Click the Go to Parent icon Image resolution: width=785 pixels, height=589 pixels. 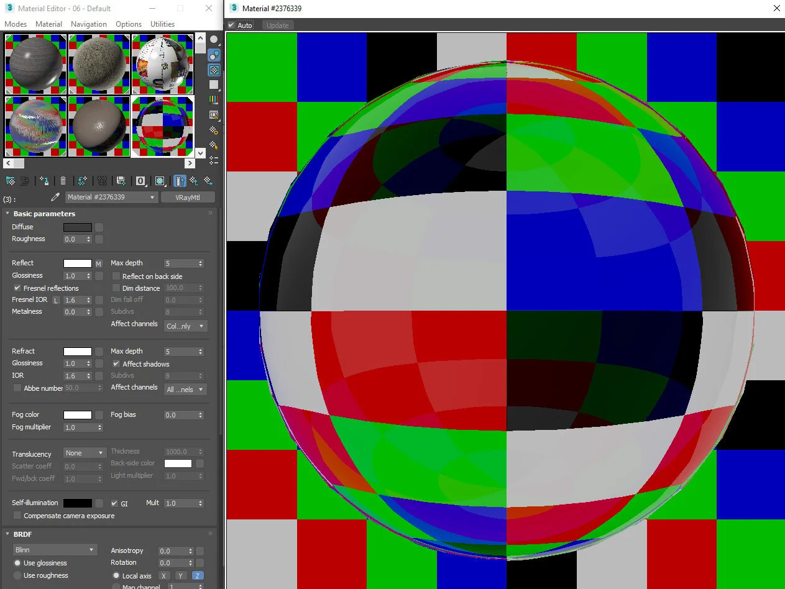tap(195, 181)
